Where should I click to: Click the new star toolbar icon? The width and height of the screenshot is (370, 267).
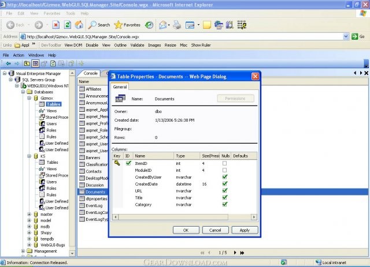[82, 63]
